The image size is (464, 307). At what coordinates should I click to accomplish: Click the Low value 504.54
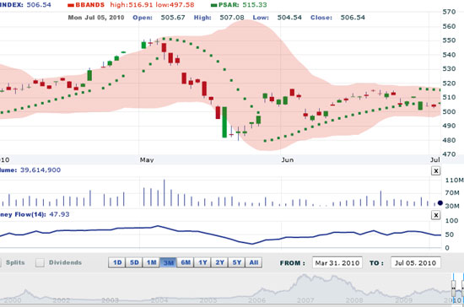[289, 18]
